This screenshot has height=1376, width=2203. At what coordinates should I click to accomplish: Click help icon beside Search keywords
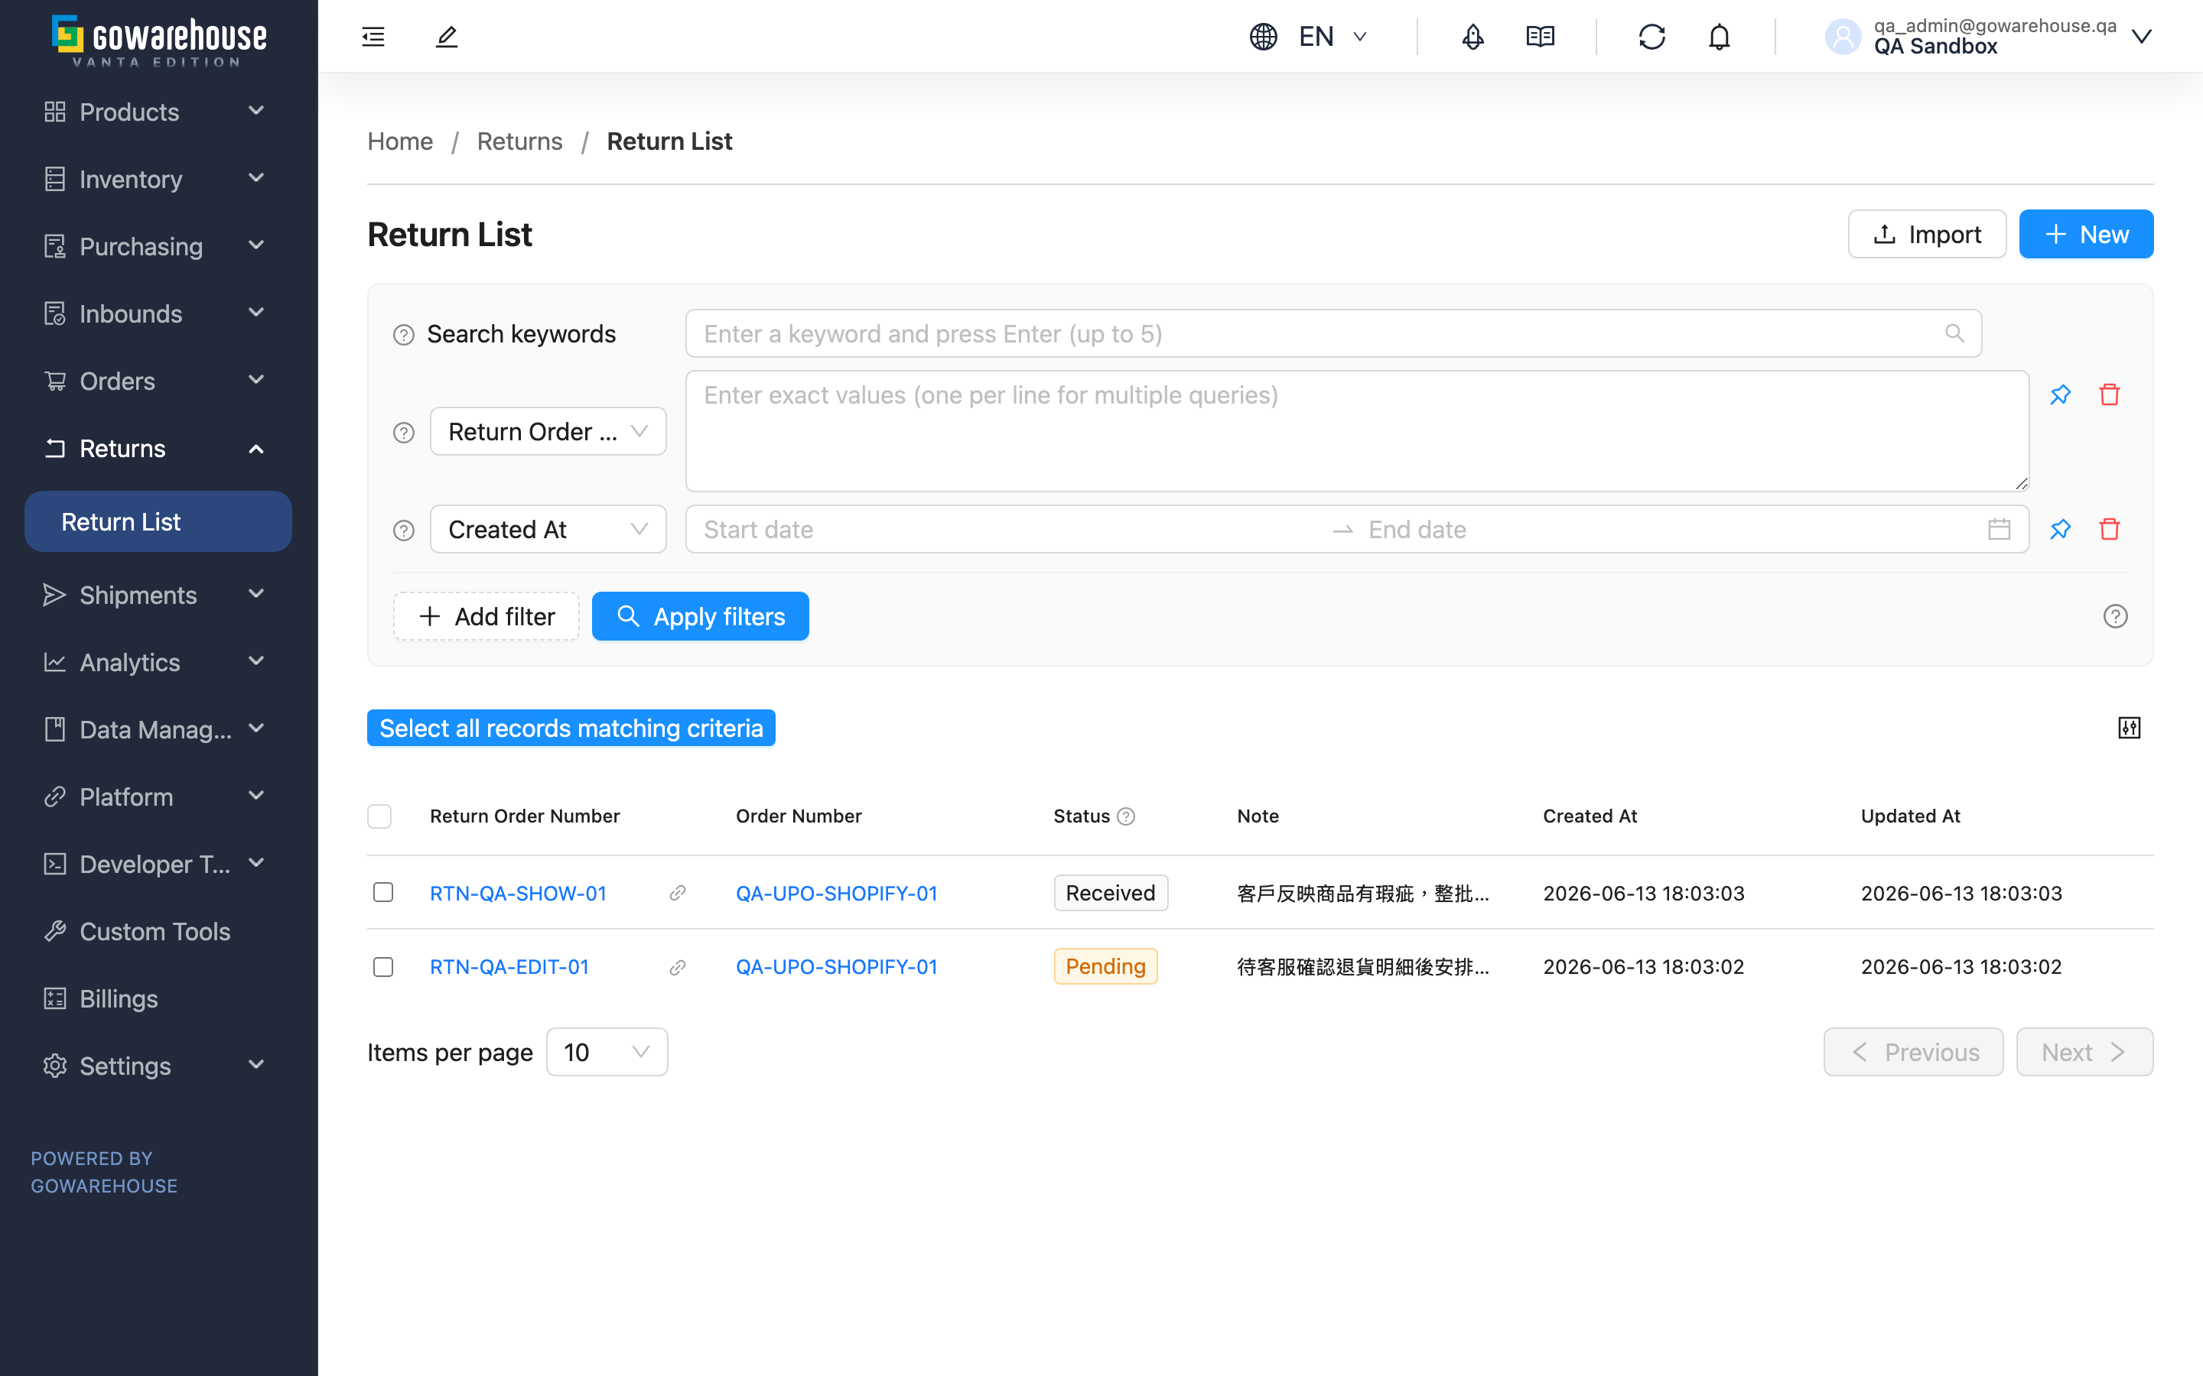click(403, 335)
